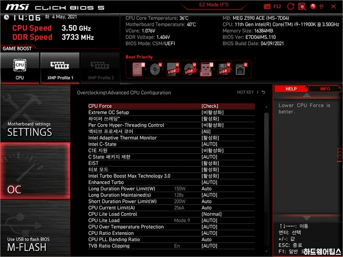Screen dimensions: 343x257
Task: Toggle CPU Game Boost tile
Action: 20,68
